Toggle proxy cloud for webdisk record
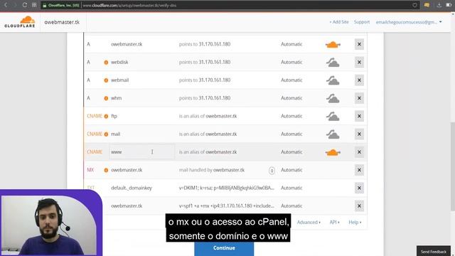This screenshot has height=256, width=455. [x=333, y=63]
